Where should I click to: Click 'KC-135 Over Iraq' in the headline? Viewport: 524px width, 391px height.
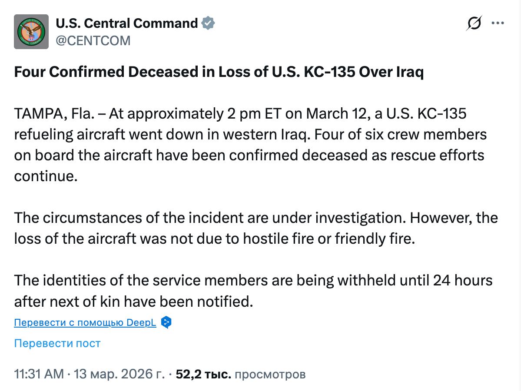coord(369,72)
